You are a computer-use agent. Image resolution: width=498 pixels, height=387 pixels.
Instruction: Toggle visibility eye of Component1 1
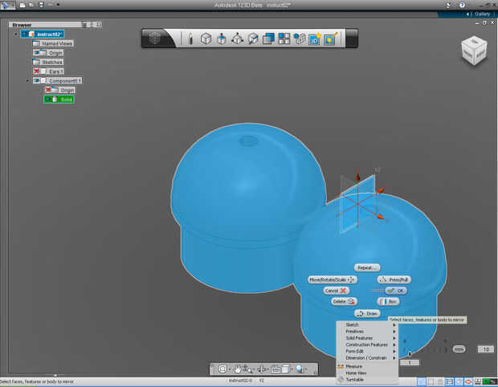click(36, 80)
